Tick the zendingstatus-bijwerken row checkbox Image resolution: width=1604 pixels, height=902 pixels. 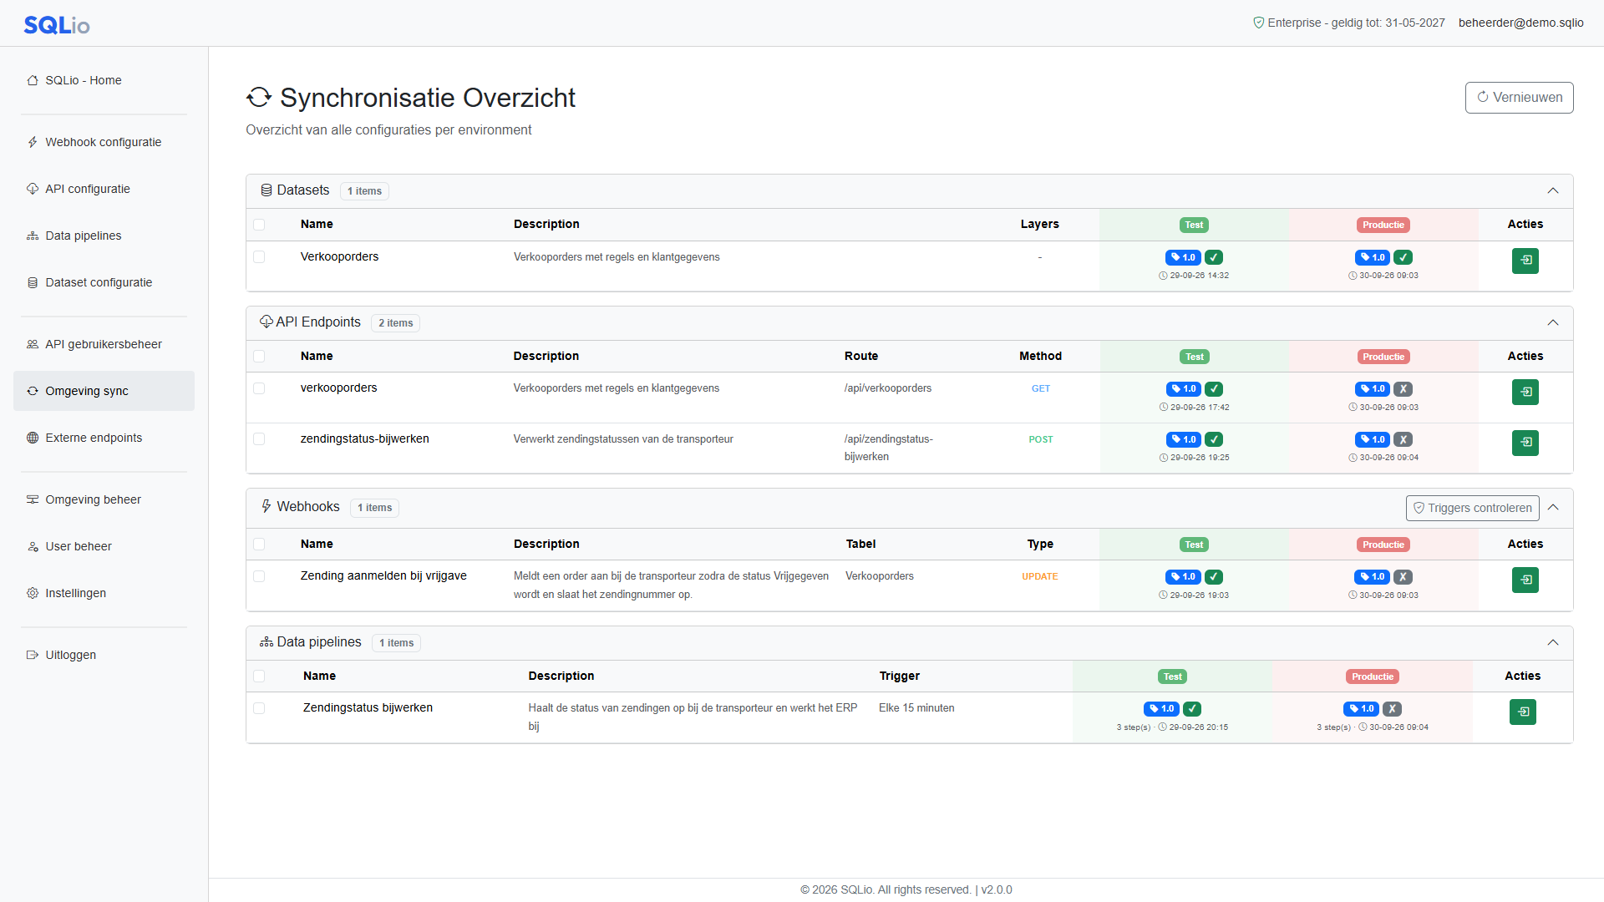click(x=259, y=439)
